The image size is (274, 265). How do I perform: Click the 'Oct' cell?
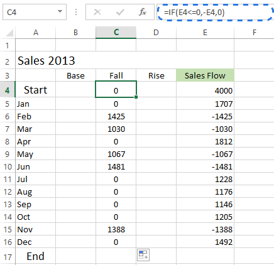click(x=36, y=217)
